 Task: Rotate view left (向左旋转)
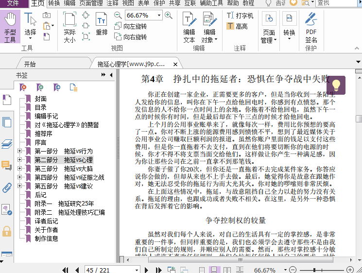pos(130,26)
